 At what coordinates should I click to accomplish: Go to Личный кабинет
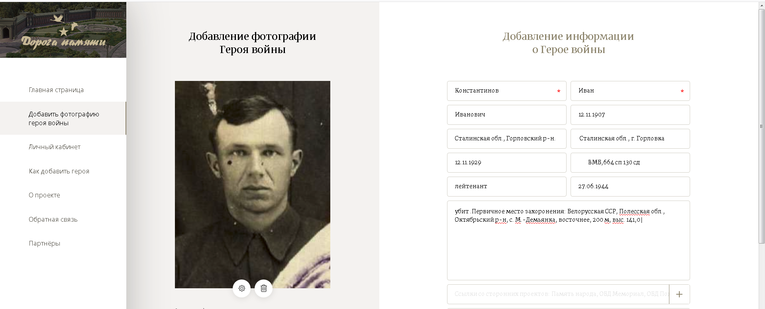click(55, 147)
